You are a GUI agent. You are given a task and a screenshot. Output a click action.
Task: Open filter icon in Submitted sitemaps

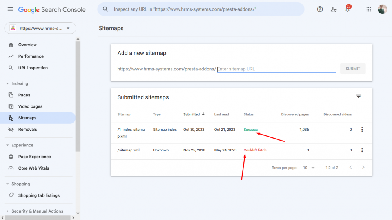pyautogui.click(x=359, y=96)
